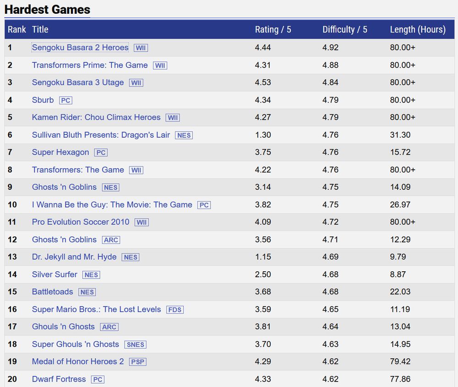Open the Battletoads link
458x387 pixels.
click(52, 292)
